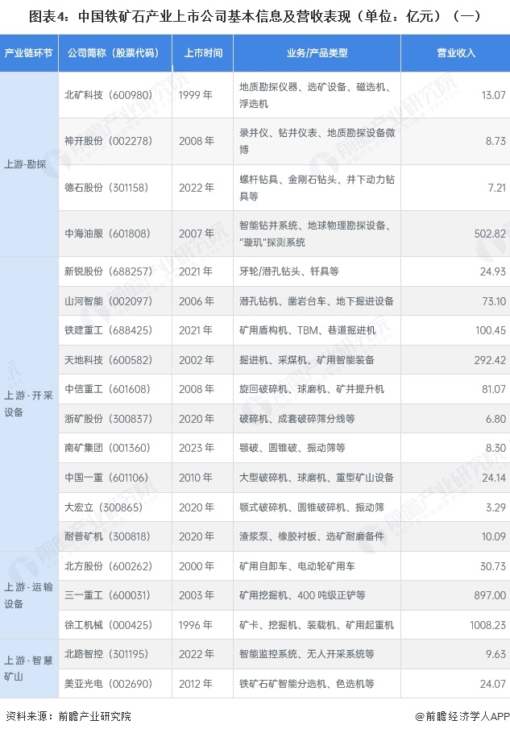Click revenue value 9.63

pyautogui.click(x=496, y=654)
